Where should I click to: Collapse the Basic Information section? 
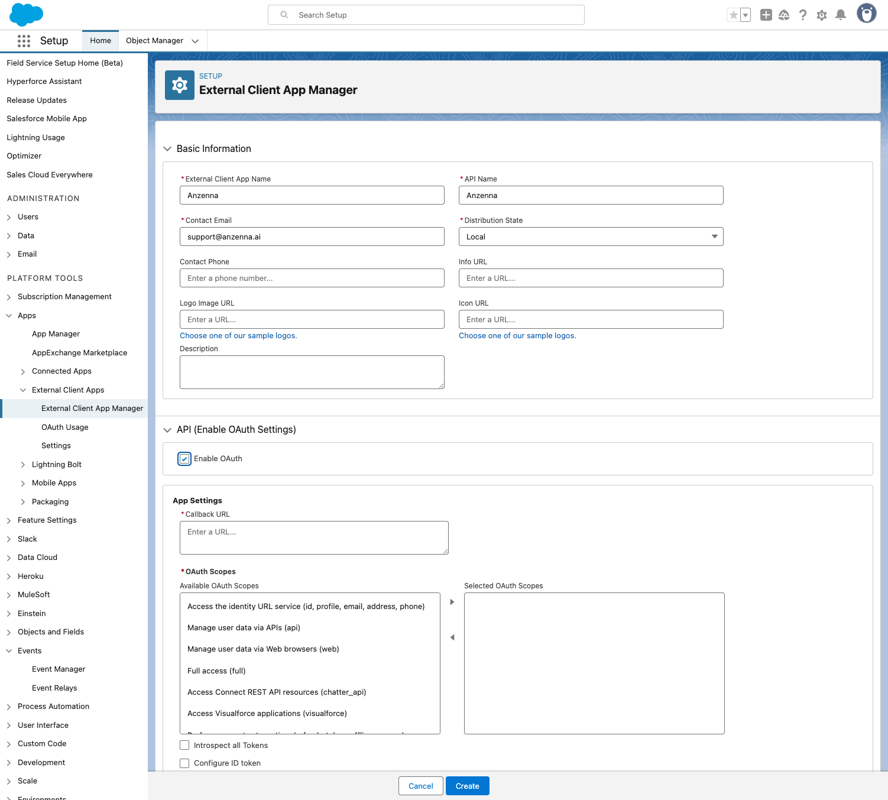pyautogui.click(x=167, y=149)
